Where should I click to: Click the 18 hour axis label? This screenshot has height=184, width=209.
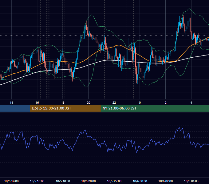point(63,103)
